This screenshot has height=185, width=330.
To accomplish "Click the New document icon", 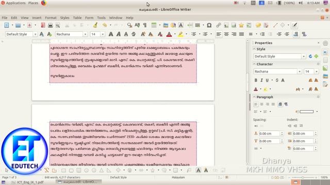I will tap(7, 25).
